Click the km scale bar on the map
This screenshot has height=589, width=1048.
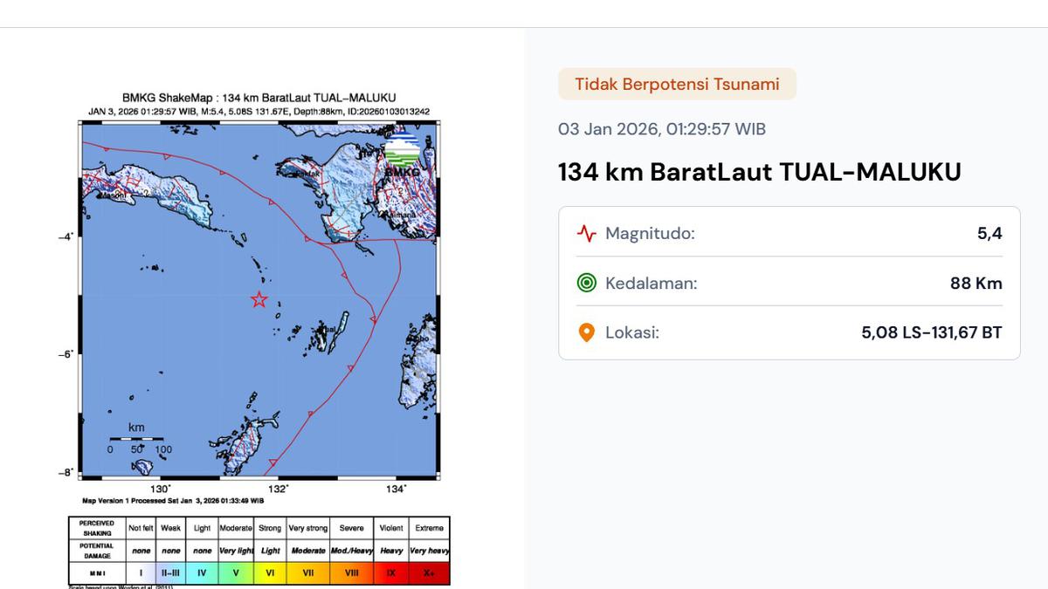tap(137, 439)
